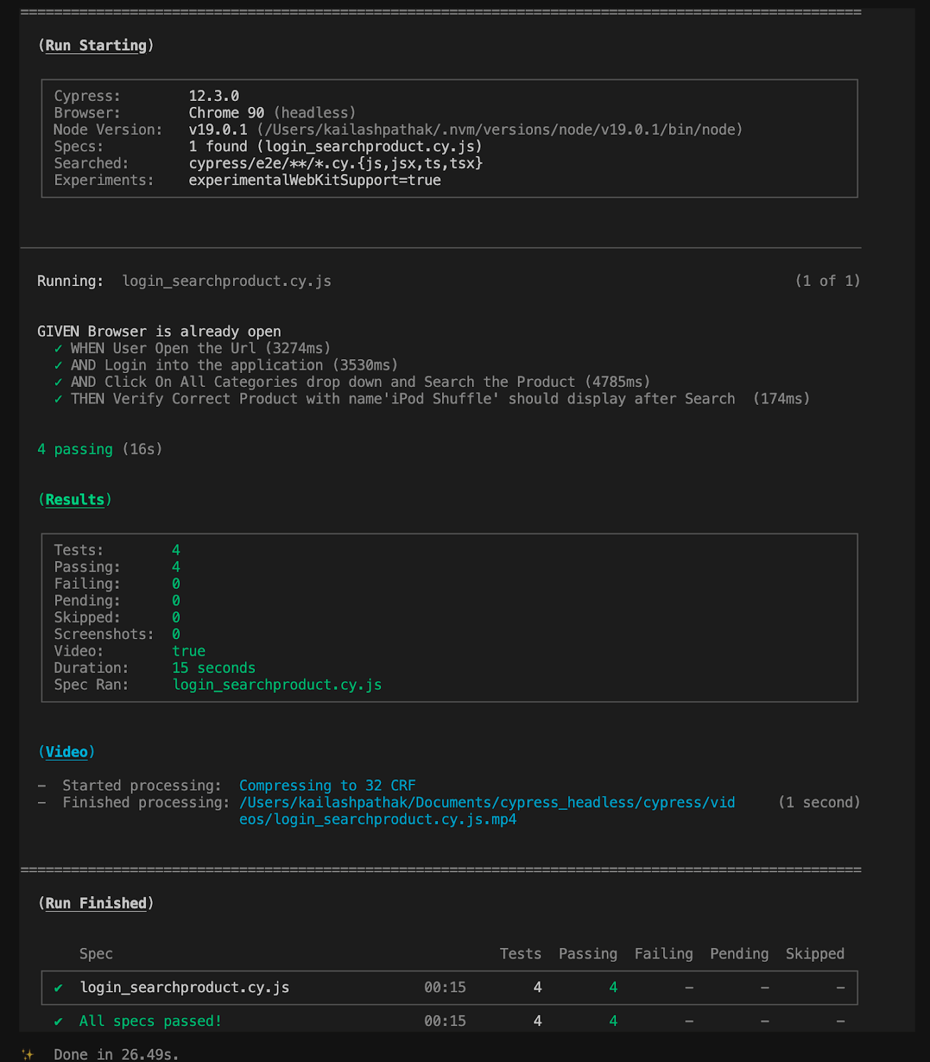Click the '(1 second)' processing time

tap(819, 802)
